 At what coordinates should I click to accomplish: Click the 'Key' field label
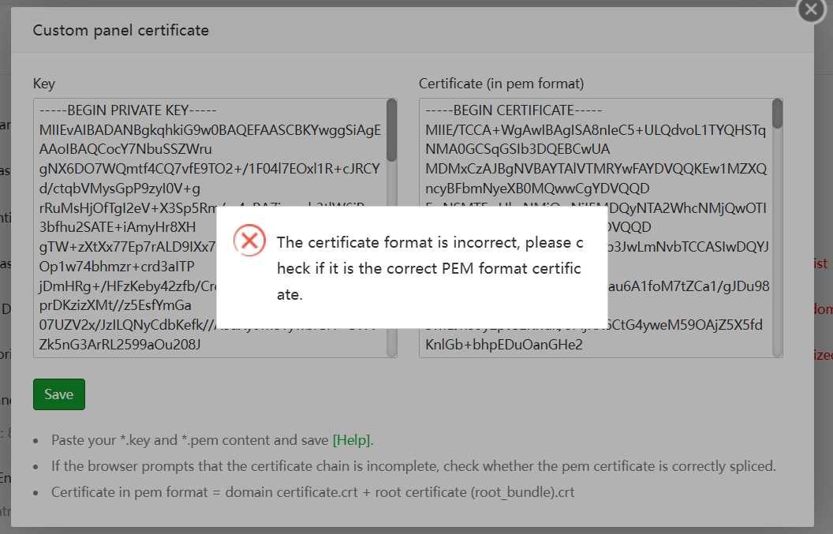[x=44, y=84]
